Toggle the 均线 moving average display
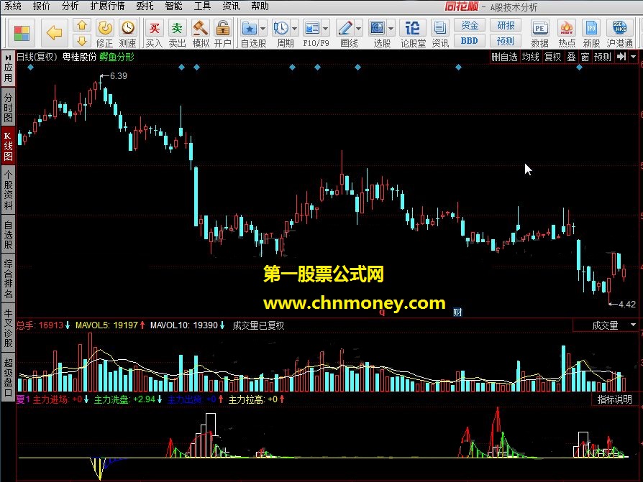 pyautogui.click(x=530, y=57)
